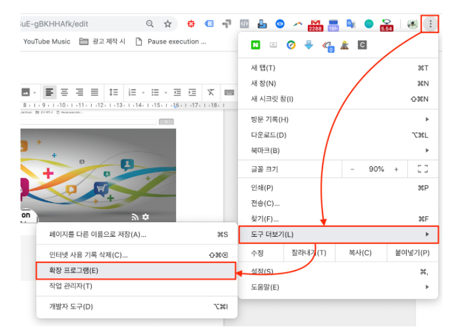Open the Chrome three-dot menu button

[430, 24]
